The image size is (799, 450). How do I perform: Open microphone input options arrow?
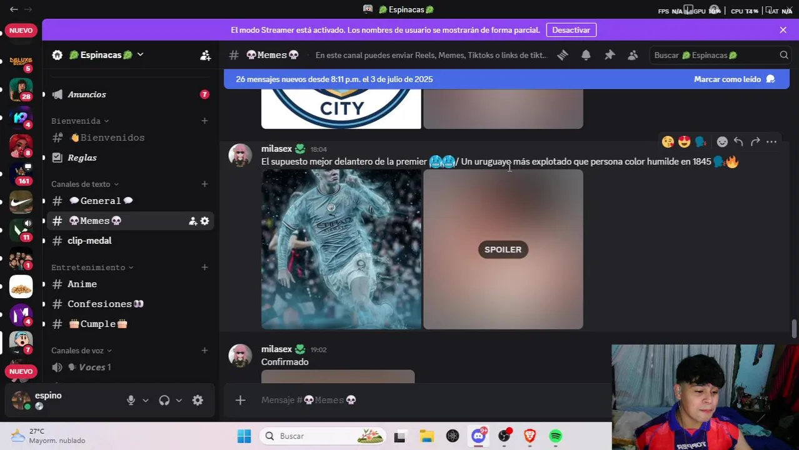[x=146, y=400]
